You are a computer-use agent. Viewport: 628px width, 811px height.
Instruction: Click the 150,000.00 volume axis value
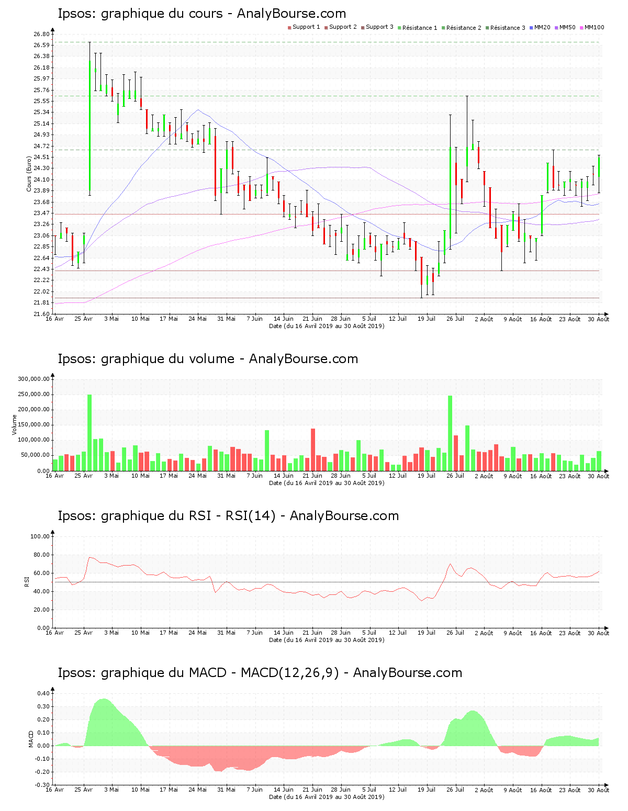[33, 425]
